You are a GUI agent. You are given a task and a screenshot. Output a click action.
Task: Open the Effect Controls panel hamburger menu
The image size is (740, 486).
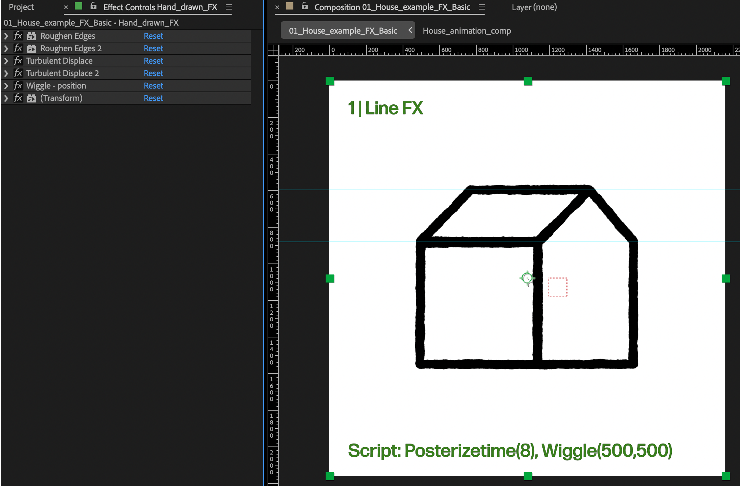(229, 7)
